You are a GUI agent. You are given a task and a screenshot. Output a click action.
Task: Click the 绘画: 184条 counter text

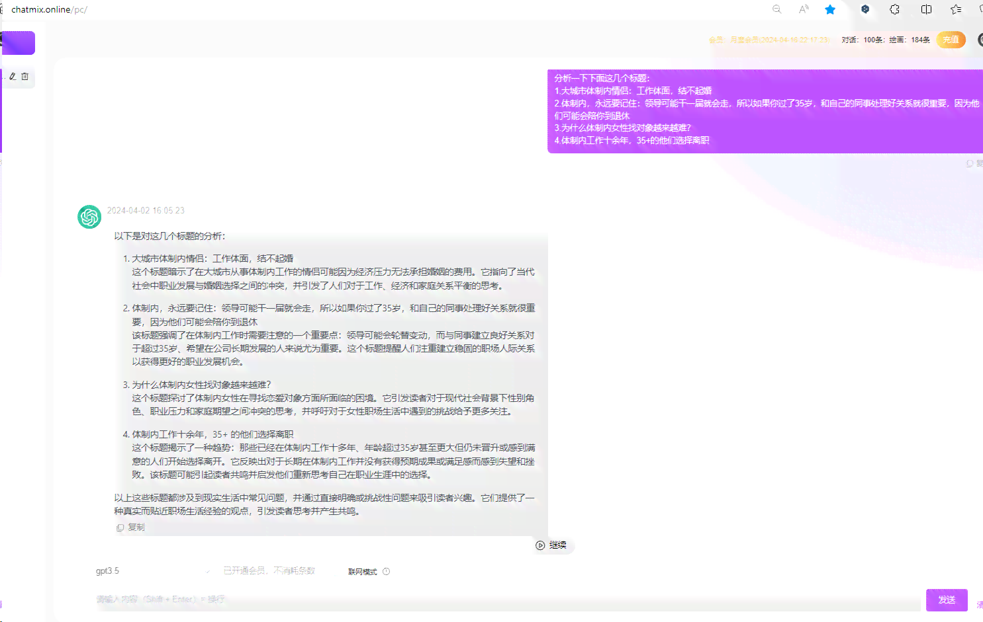910,40
